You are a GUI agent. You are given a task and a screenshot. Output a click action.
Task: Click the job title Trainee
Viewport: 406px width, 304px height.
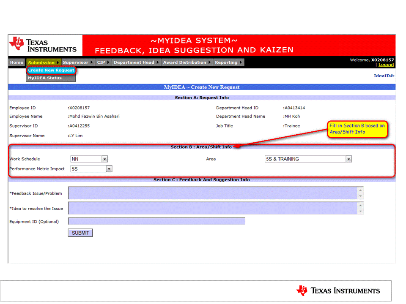tap(291, 126)
